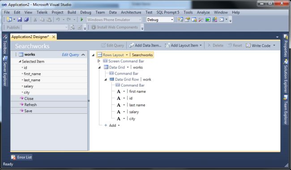
Task: Open the Analyze menu
Action: (203, 12)
